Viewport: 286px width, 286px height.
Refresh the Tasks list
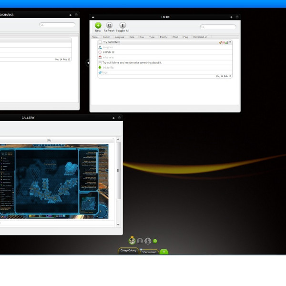click(110, 26)
